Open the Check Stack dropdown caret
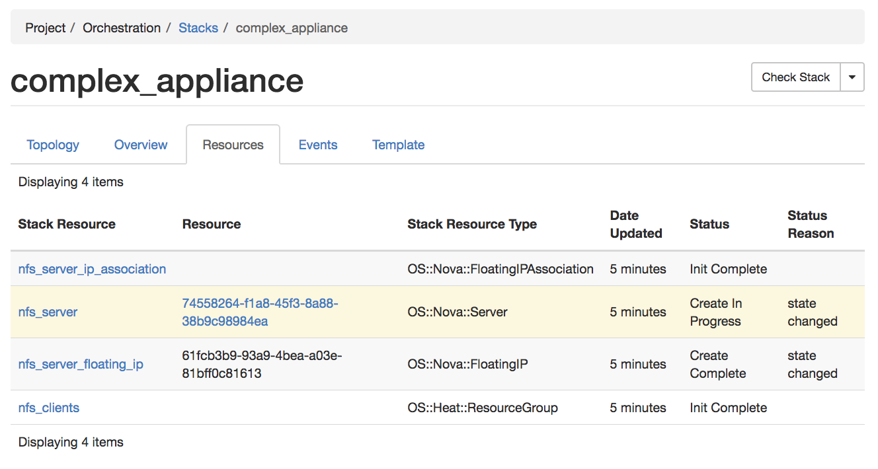 852,77
